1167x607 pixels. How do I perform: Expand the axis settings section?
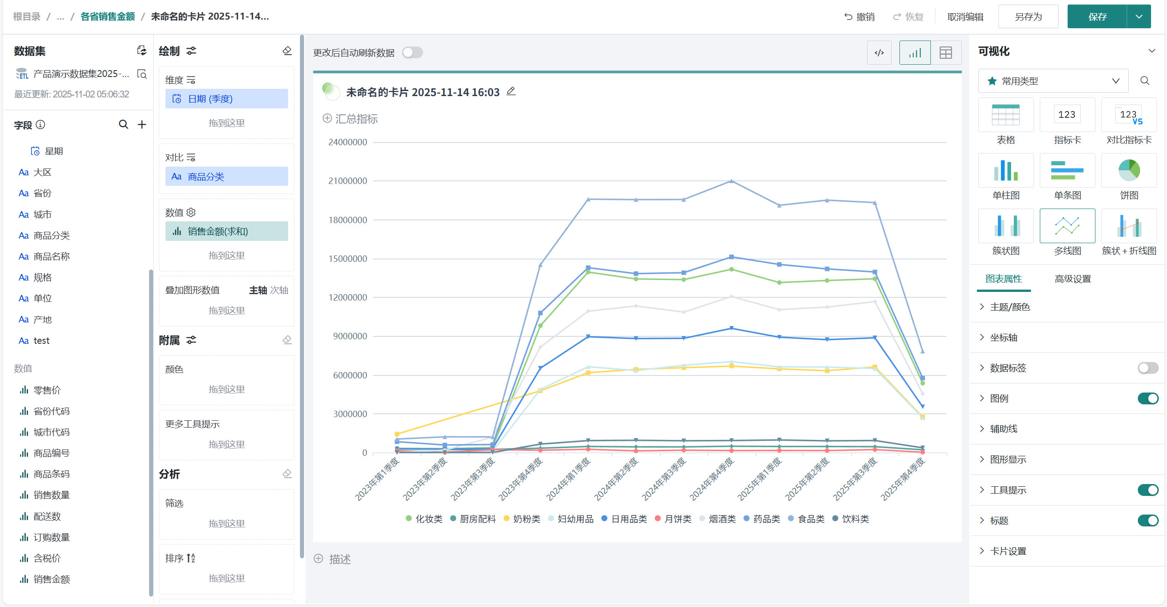point(1003,337)
